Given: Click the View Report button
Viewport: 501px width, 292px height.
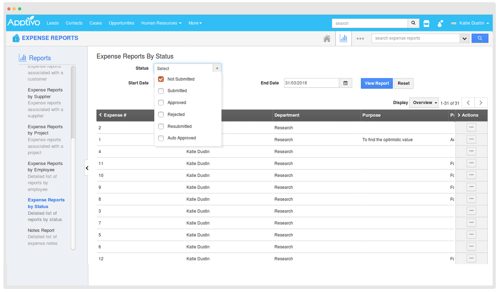Looking at the screenshot, I should pos(376,83).
